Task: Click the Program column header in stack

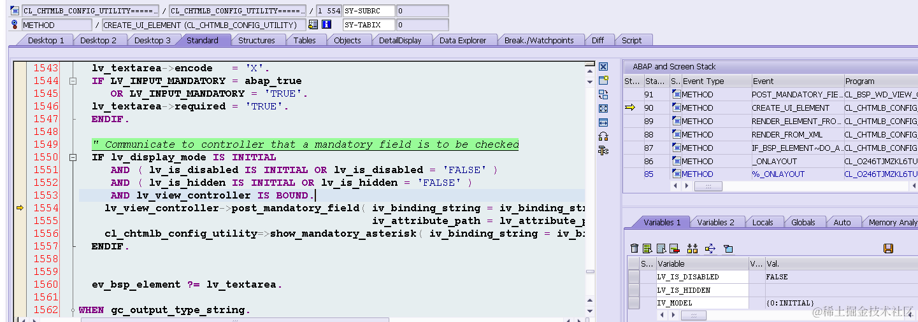Action: click(880, 81)
